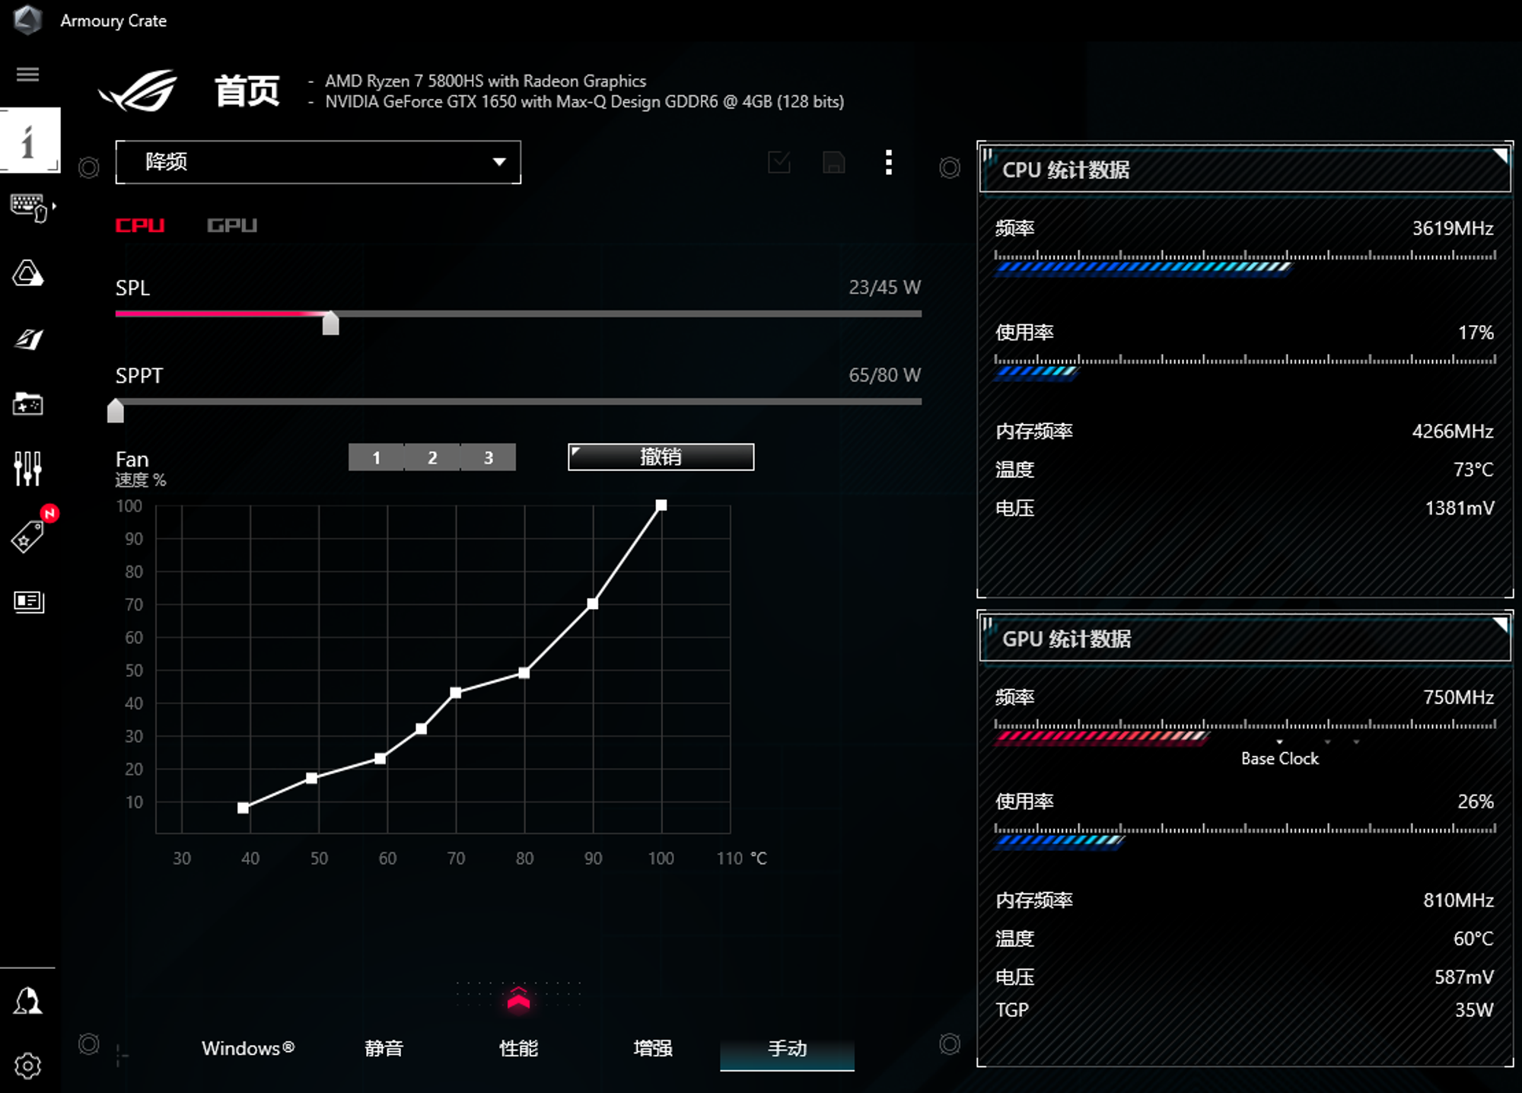The width and height of the screenshot is (1522, 1093).
Task: Open the device keyboard and mouse section
Action: (x=30, y=208)
